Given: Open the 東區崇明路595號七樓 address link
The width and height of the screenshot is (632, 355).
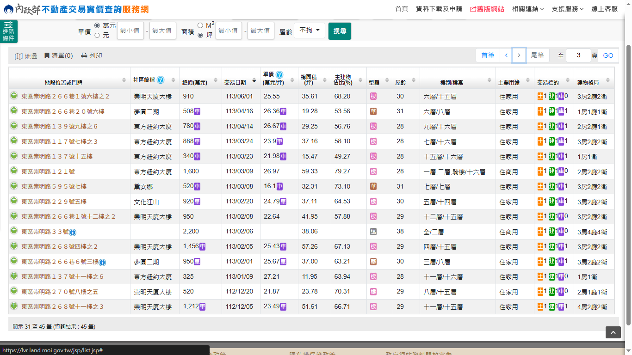Looking at the screenshot, I should click(x=54, y=187).
